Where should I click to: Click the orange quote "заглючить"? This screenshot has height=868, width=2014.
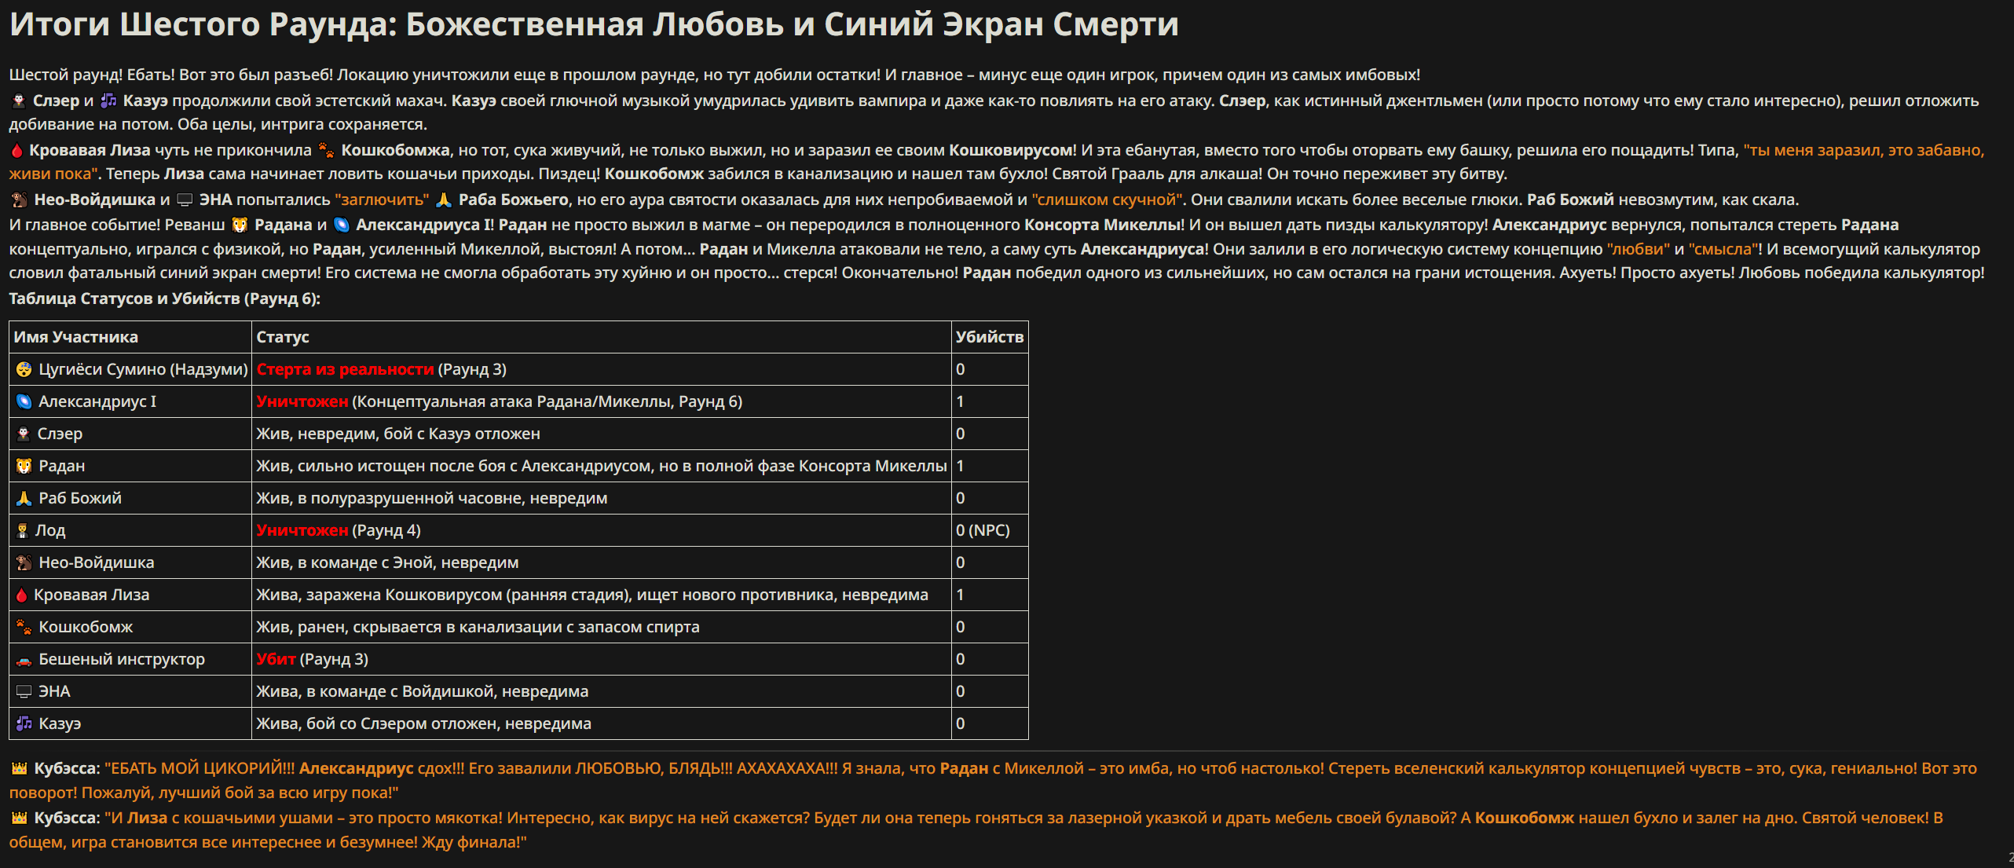click(382, 200)
